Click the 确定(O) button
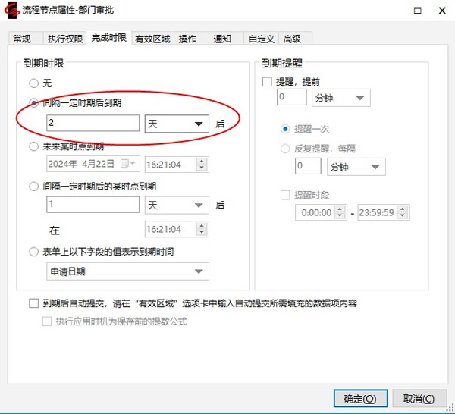Viewport: 455px width, 414px height. 360,398
